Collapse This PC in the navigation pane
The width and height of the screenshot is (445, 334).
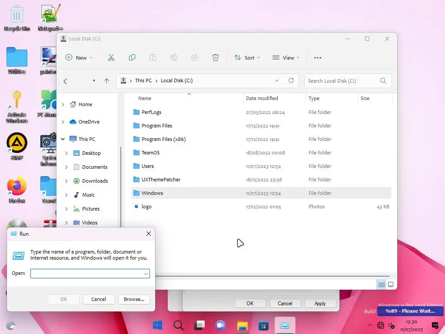pyautogui.click(x=63, y=139)
